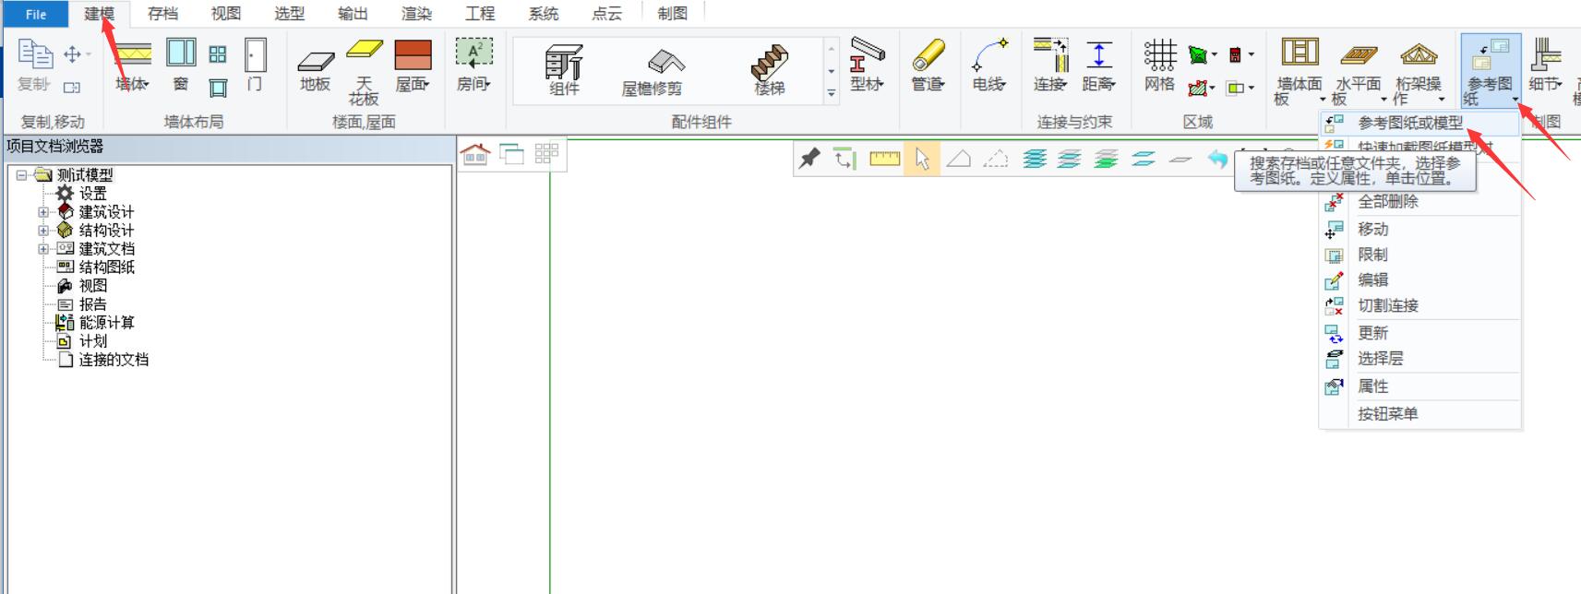This screenshot has height=594, width=1581.
Task: Click the 连接 connection tool
Action: [x=1050, y=66]
